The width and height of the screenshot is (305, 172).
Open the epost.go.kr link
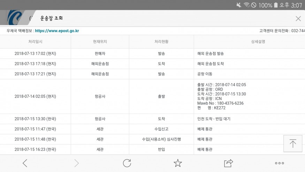click(57, 31)
